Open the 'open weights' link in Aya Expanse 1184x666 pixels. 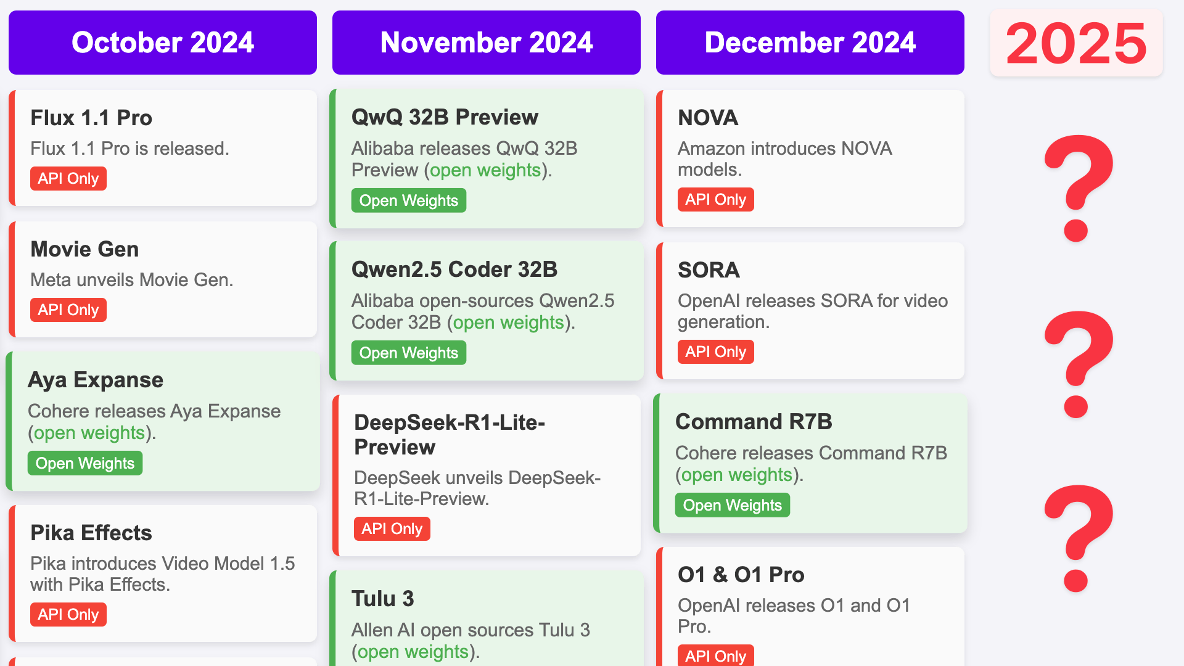click(x=89, y=433)
